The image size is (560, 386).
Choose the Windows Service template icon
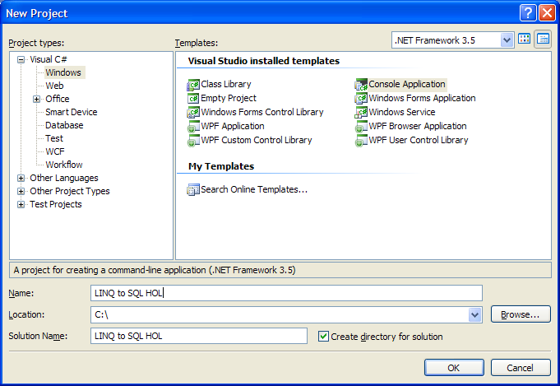click(x=361, y=112)
